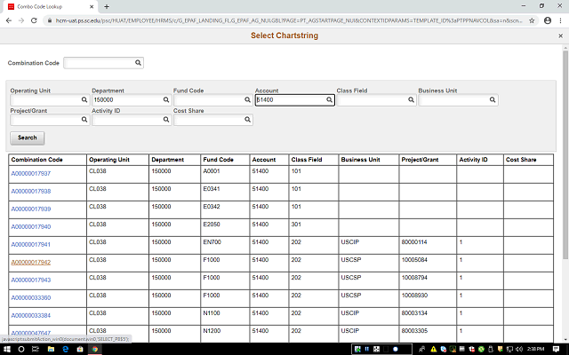The image size is (569, 355).
Task: Click project/grant cell 80003134
Action: [414, 313]
